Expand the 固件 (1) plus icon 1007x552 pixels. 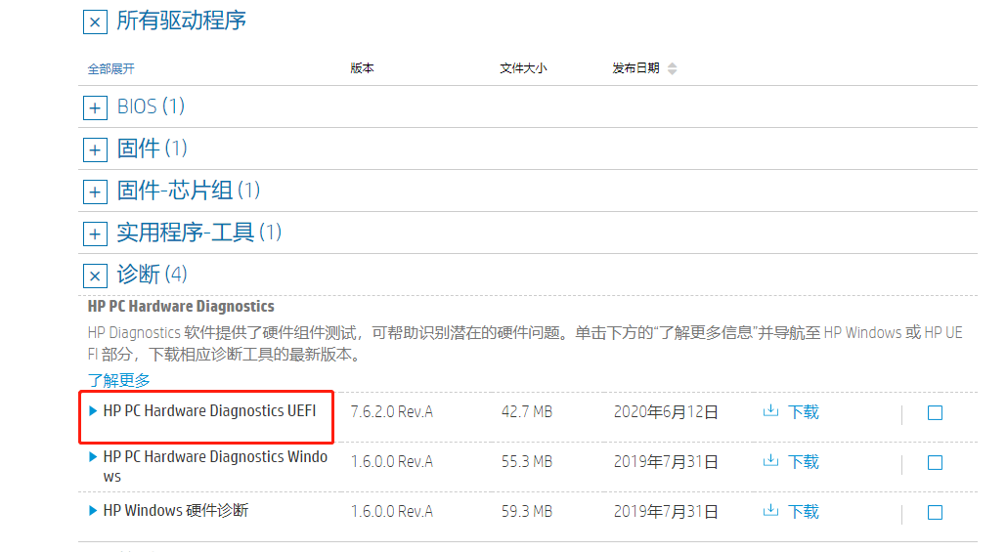tap(95, 149)
